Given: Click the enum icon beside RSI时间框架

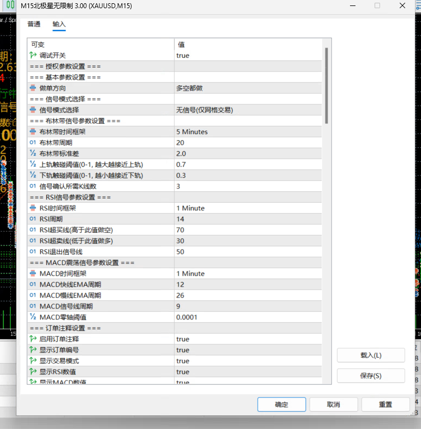Looking at the screenshot, I should tap(33, 208).
